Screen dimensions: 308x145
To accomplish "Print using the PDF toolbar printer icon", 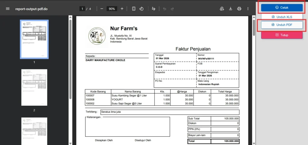I will (239, 9).
